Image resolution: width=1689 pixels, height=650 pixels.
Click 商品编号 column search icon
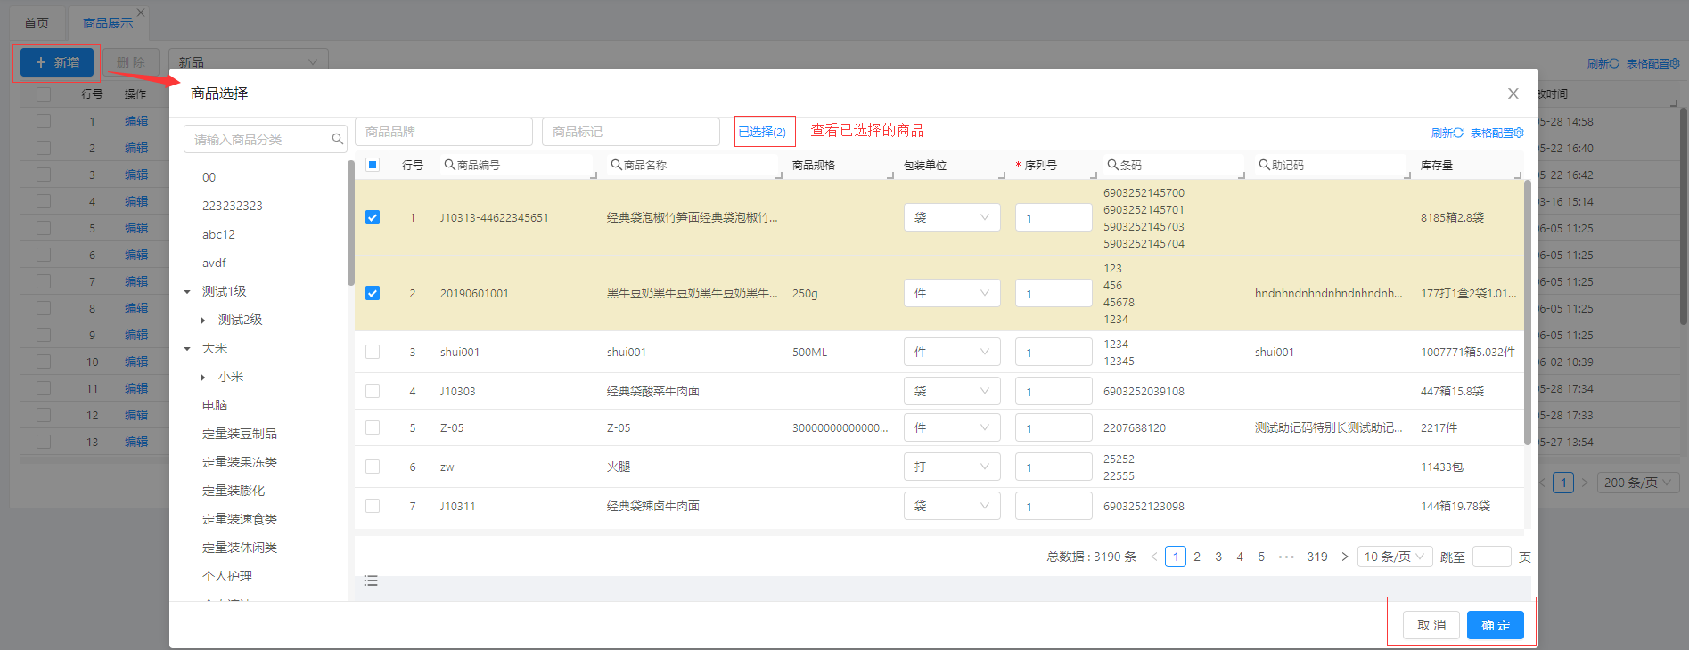point(449,165)
